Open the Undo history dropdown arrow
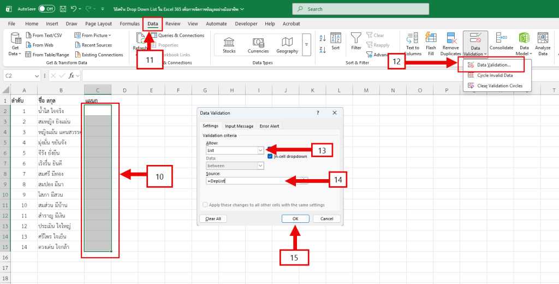 [80, 9]
